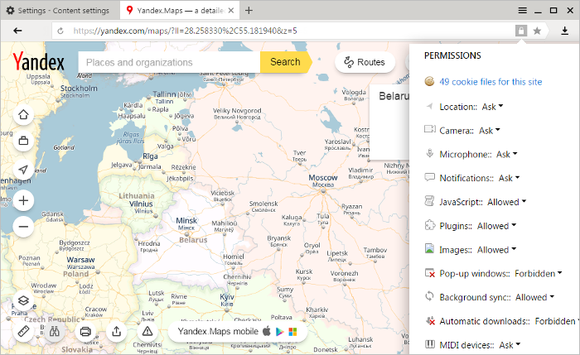The width and height of the screenshot is (580, 355).
Task: Zoom in the map with plus button
Action: pyautogui.click(x=23, y=200)
